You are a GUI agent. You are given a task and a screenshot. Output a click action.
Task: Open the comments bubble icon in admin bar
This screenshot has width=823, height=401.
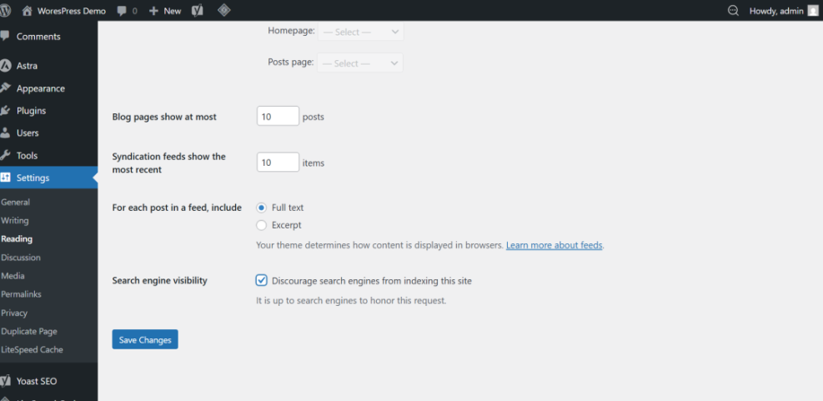point(122,11)
